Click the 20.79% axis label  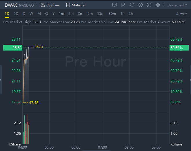coord(177,81)
